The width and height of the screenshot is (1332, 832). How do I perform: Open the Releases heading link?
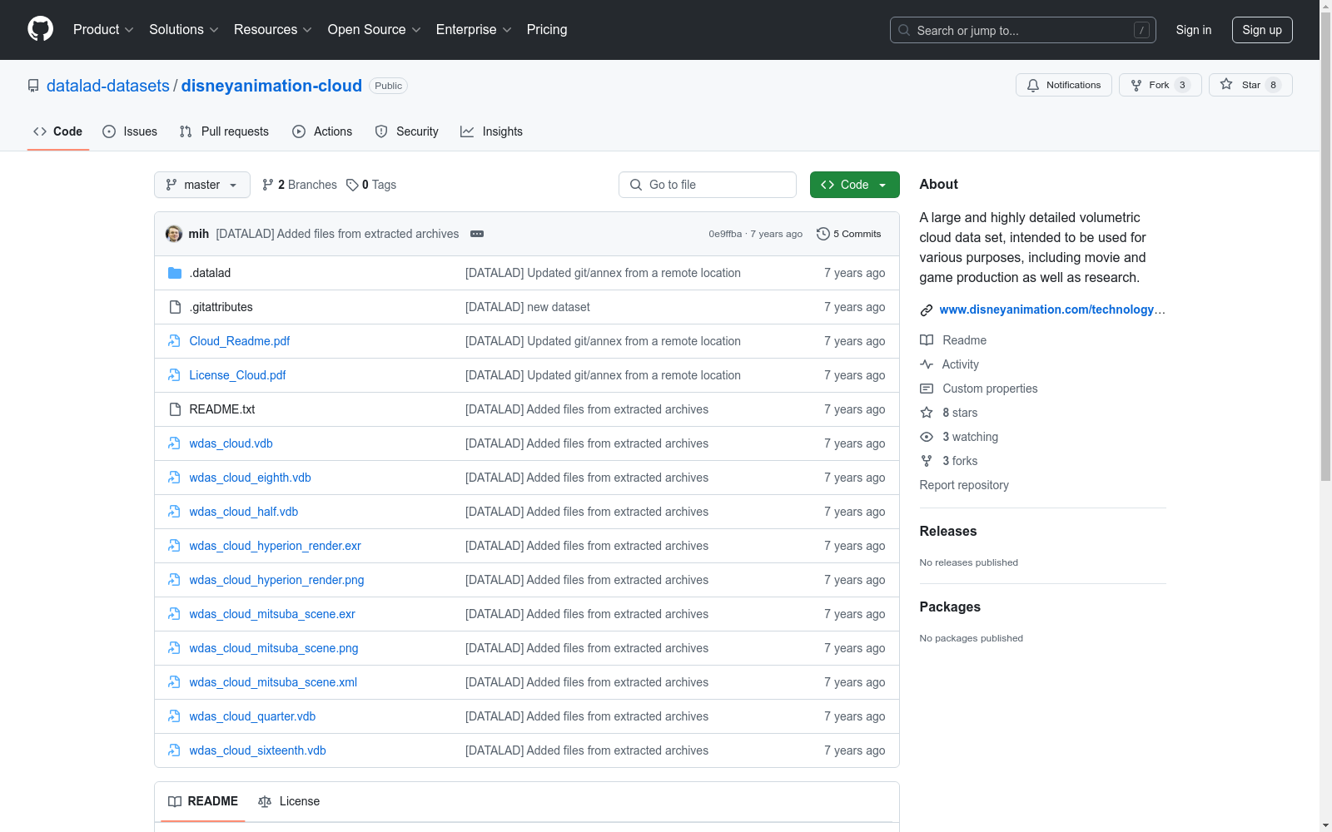[x=948, y=532]
